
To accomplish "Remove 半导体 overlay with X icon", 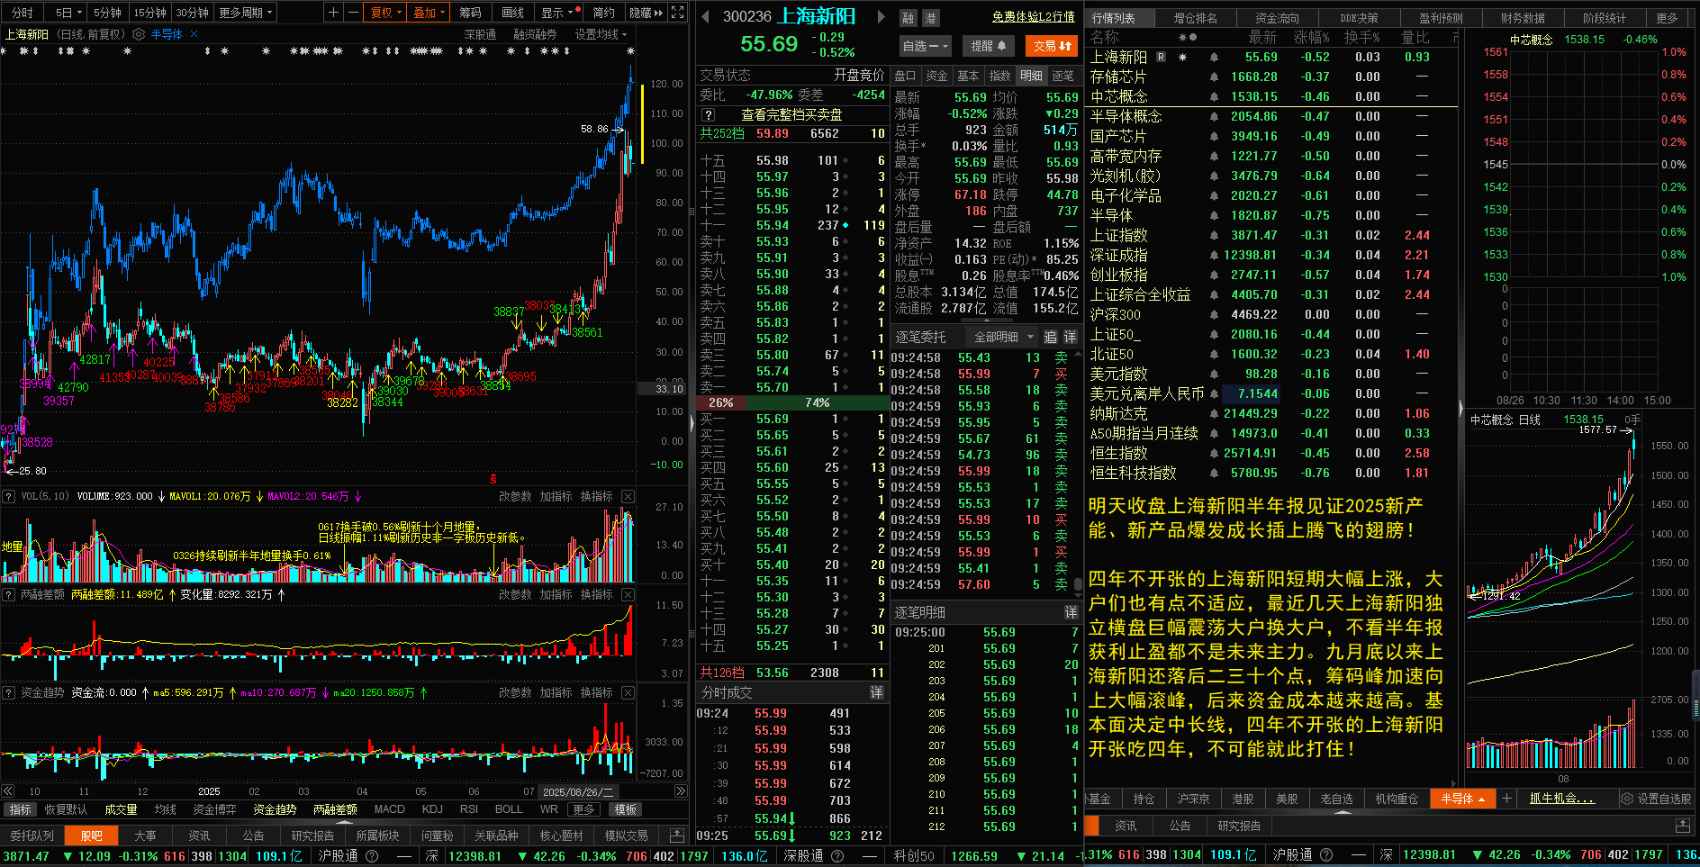I will [x=194, y=34].
